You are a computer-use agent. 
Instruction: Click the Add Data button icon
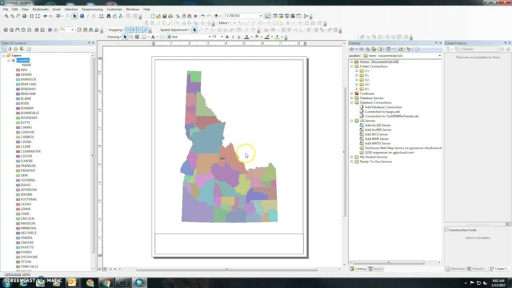(x=216, y=16)
